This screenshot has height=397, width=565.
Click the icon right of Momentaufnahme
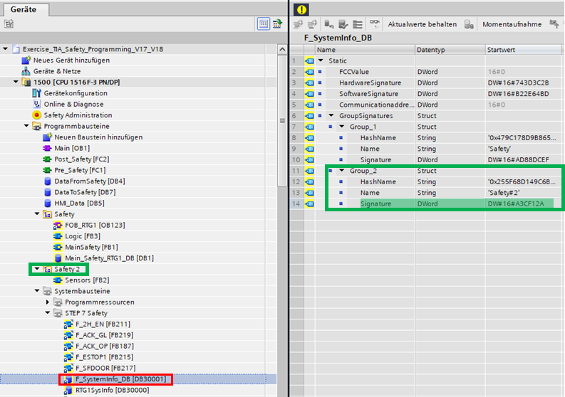(x=554, y=24)
